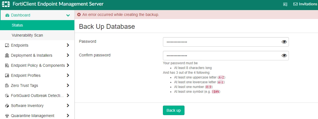Expand the Zero Trust Tags arrow
The width and height of the screenshot is (318, 119).
[68, 85]
